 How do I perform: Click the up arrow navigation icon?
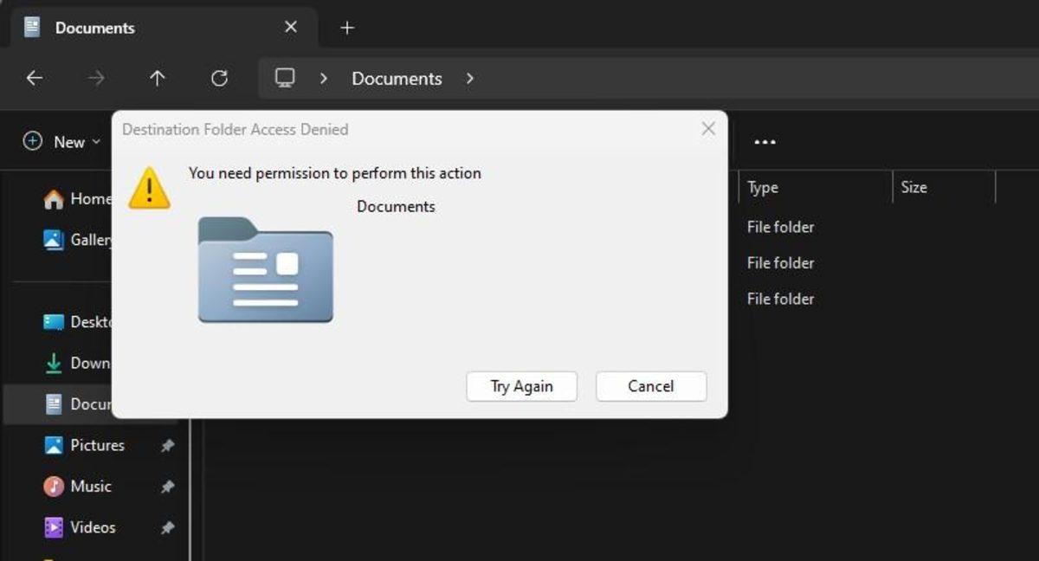coord(157,79)
